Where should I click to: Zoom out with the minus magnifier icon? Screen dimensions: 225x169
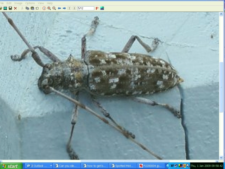pyautogui.click(x=54, y=8)
